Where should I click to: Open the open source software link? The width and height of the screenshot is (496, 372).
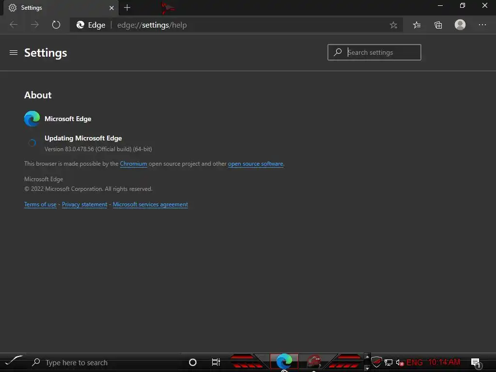pyautogui.click(x=256, y=164)
